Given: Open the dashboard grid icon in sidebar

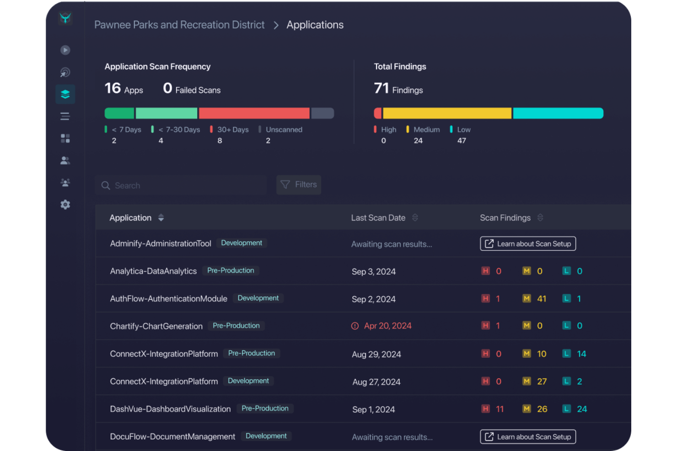Looking at the screenshot, I should point(65,138).
